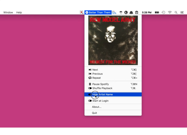The height and width of the screenshot is (135, 187).
Task: Click the screen recording icon in menu bar
Action: coord(81,12)
